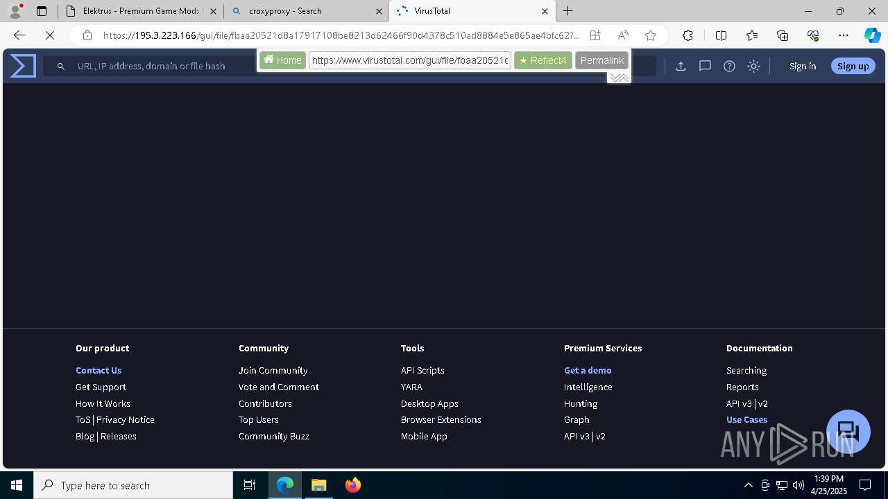Go back to the previous page
The width and height of the screenshot is (888, 499).
click(x=19, y=35)
